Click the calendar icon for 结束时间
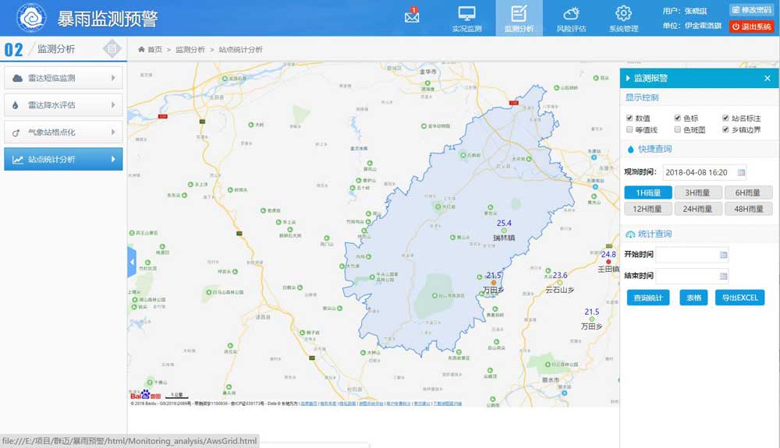Image resolution: width=780 pixels, height=448 pixels. pos(723,276)
